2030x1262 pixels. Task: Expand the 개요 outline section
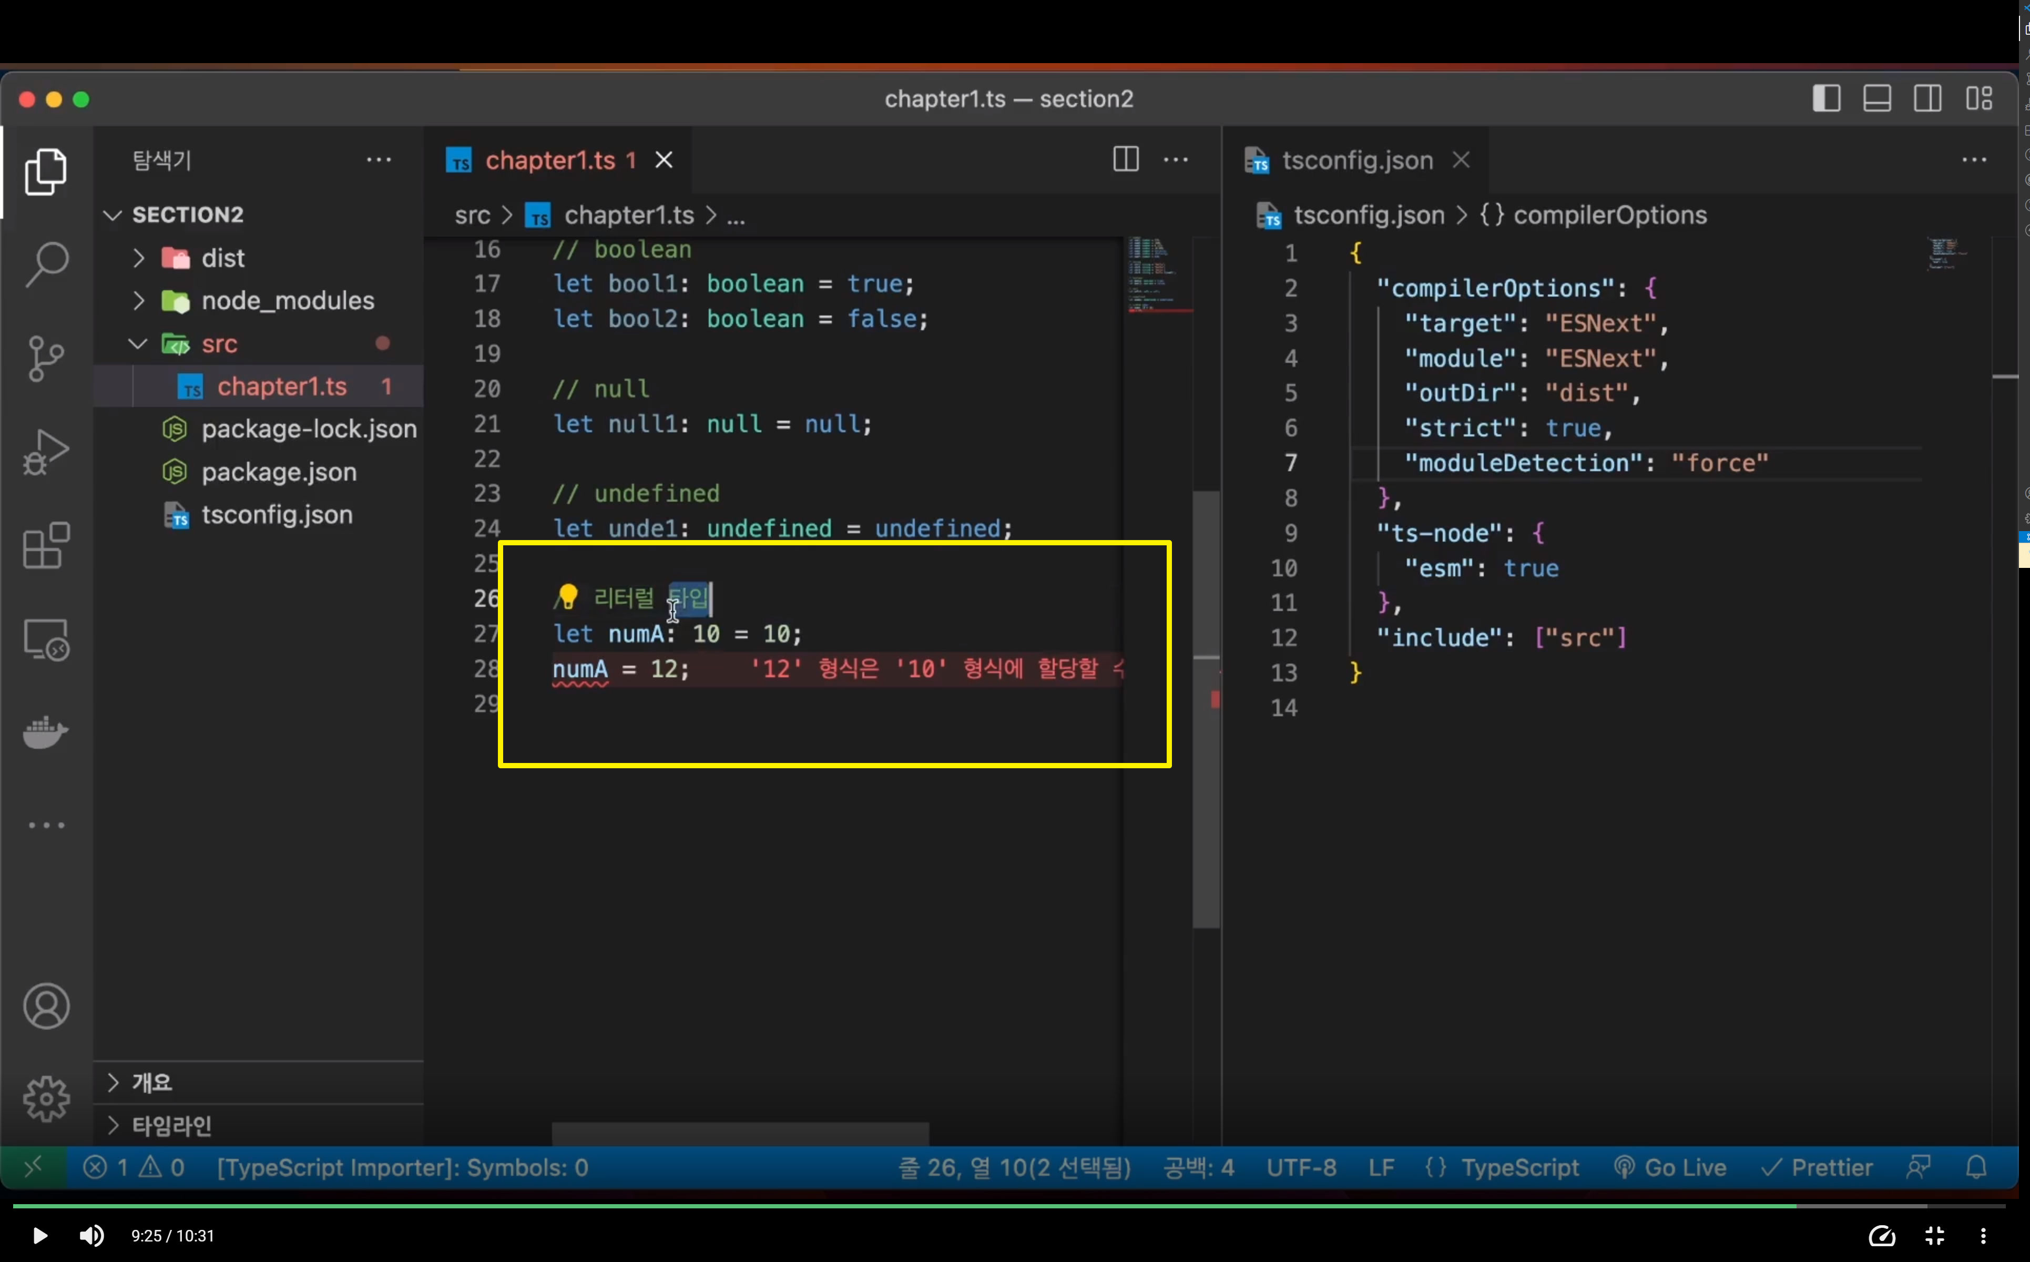pos(259,1083)
